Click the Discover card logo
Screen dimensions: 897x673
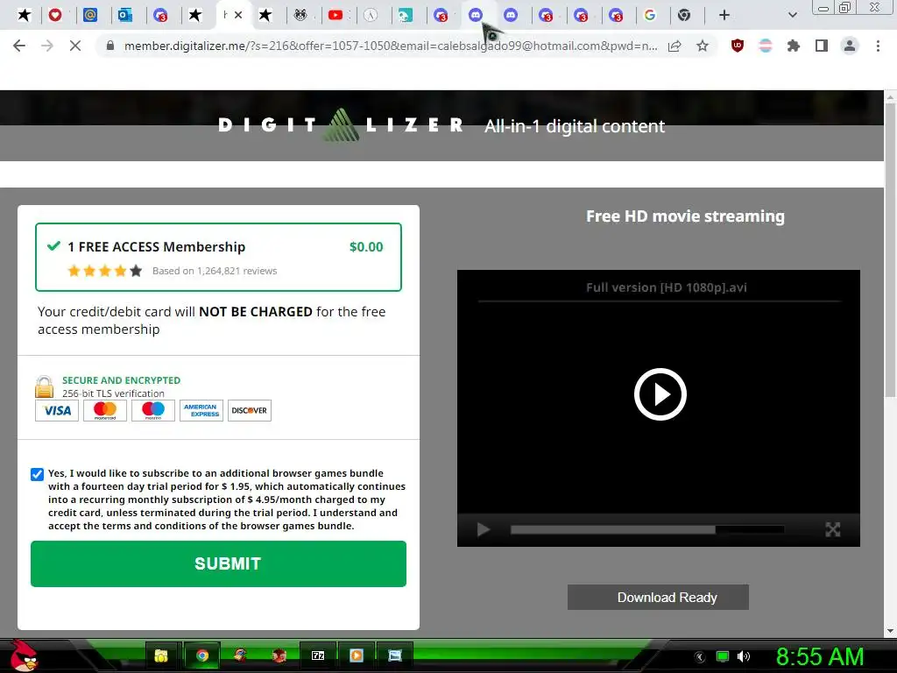[250, 410]
